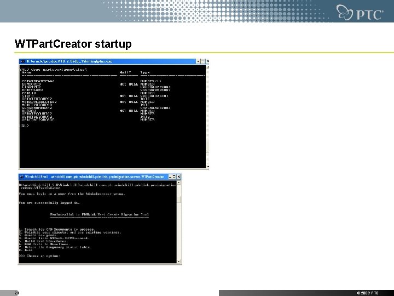Maximize the Windchill Shell window
The image size is (394, 296).
click(175, 177)
